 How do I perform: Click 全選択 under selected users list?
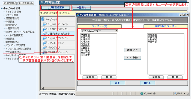156,77
